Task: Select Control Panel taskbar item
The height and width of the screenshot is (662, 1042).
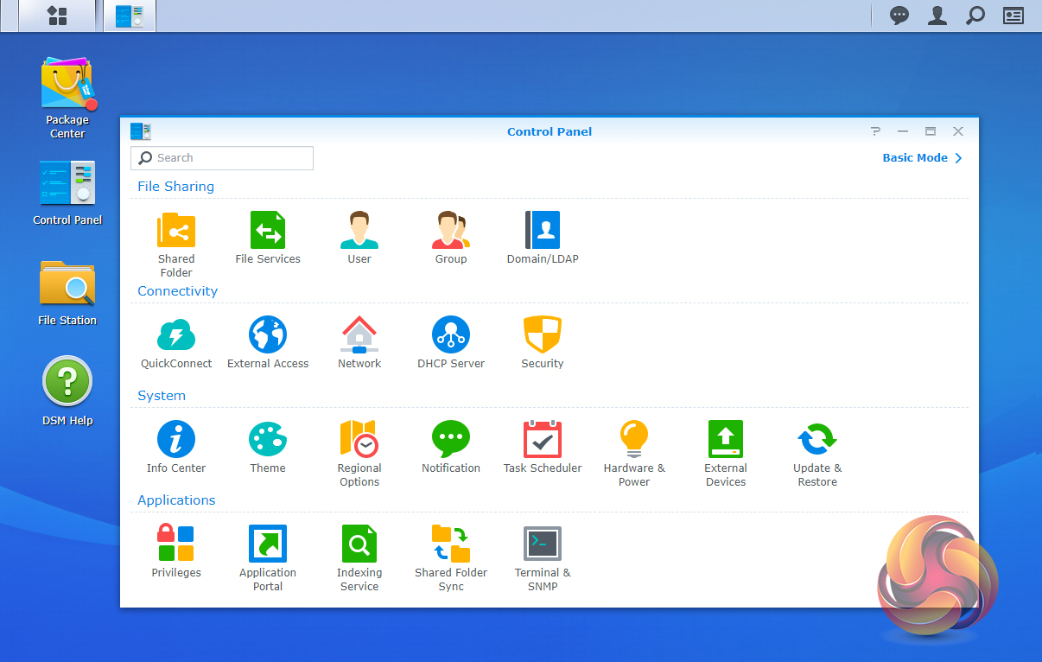Action: click(x=130, y=16)
